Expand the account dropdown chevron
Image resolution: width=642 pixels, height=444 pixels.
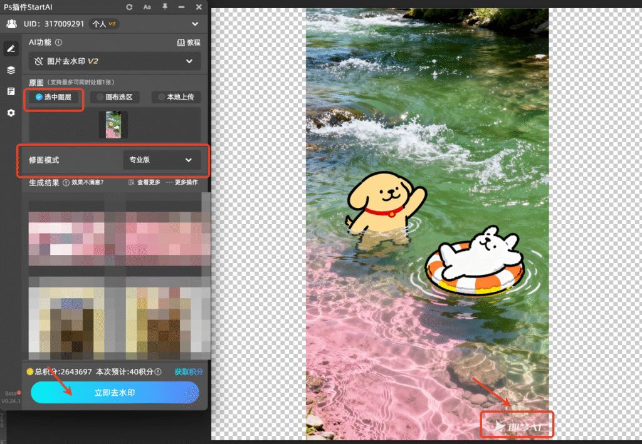tap(195, 24)
